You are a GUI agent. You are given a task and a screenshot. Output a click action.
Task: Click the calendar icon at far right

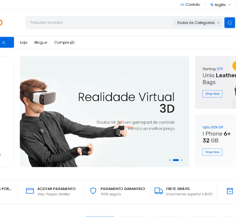[230, 191]
